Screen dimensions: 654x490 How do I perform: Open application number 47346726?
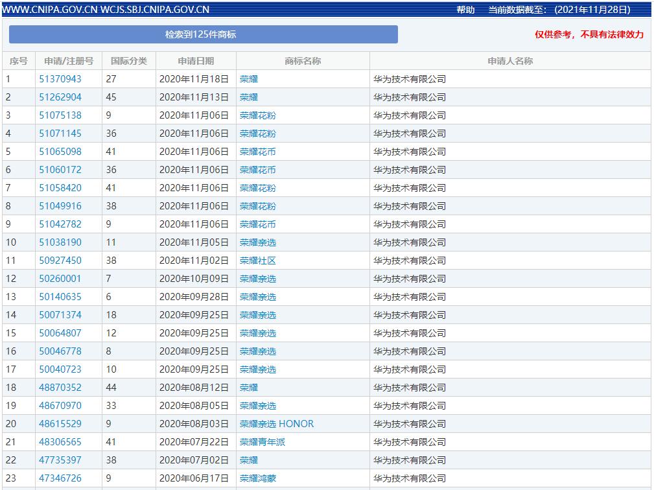[60, 478]
